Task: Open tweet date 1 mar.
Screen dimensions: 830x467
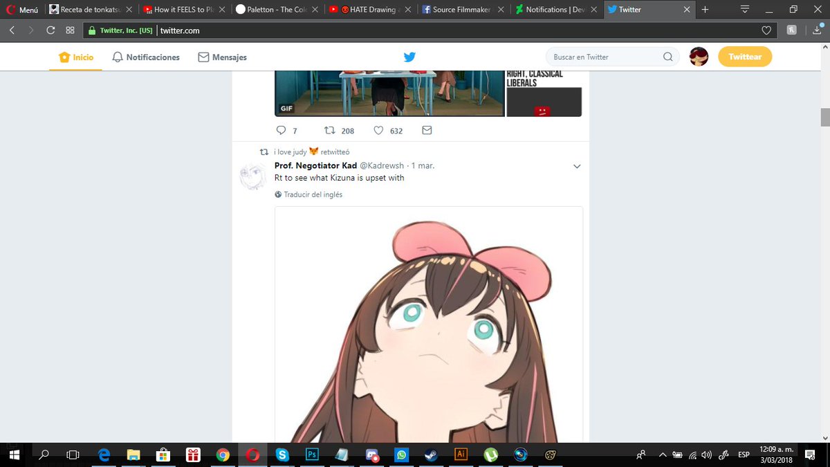Action: point(423,166)
